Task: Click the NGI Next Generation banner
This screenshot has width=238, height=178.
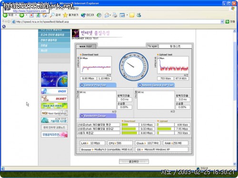Action: (x=54, y=113)
